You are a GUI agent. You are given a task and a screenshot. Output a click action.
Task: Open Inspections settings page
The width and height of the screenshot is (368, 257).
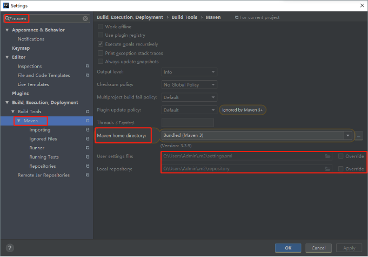tap(30, 66)
